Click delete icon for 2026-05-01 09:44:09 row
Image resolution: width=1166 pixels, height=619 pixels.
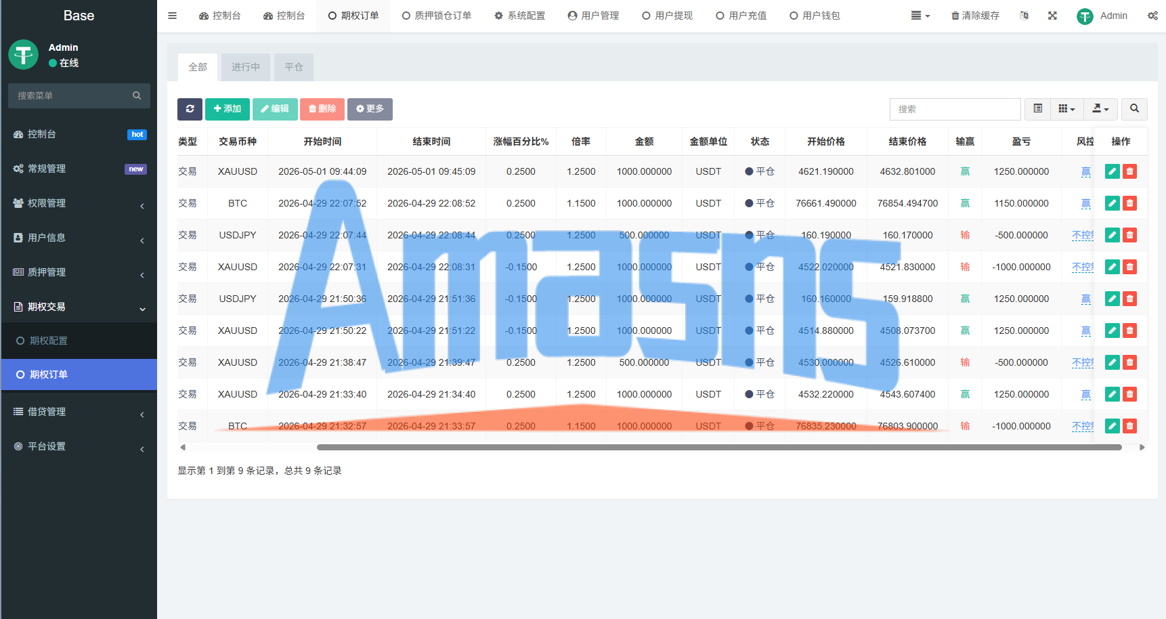tap(1129, 171)
